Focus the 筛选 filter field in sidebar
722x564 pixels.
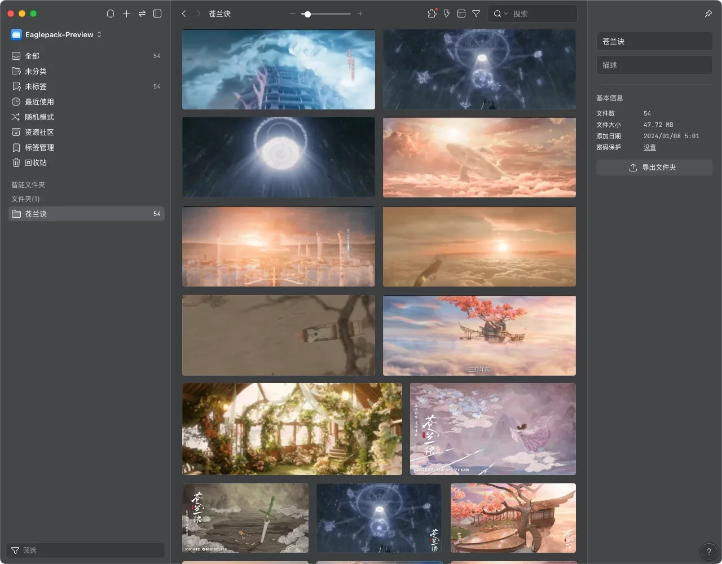point(86,550)
